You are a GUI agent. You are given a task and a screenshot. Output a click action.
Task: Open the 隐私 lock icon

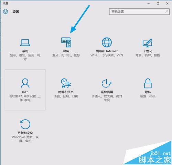point(148,83)
